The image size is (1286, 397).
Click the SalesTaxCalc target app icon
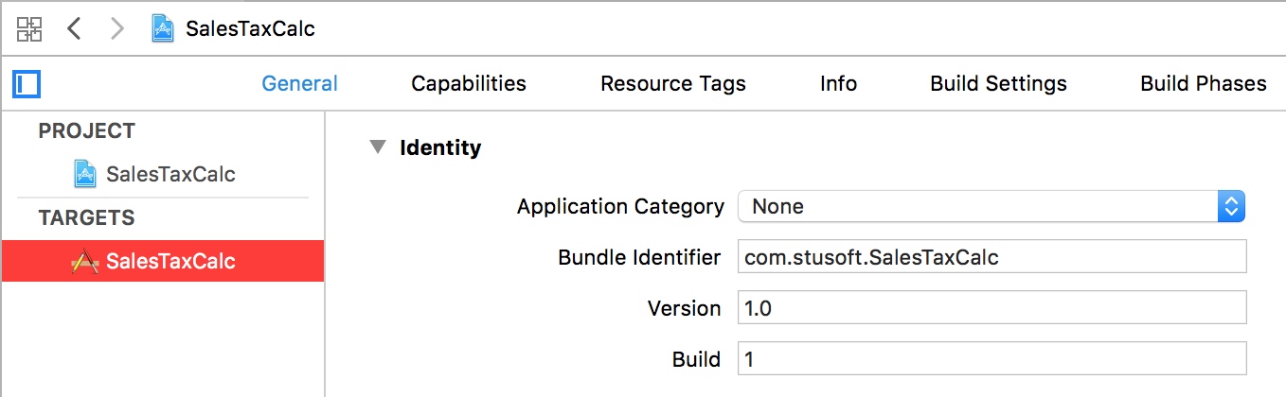(x=85, y=262)
